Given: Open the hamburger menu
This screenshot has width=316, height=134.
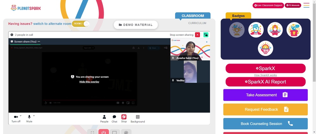Looking at the screenshot, I should click(x=306, y=5).
